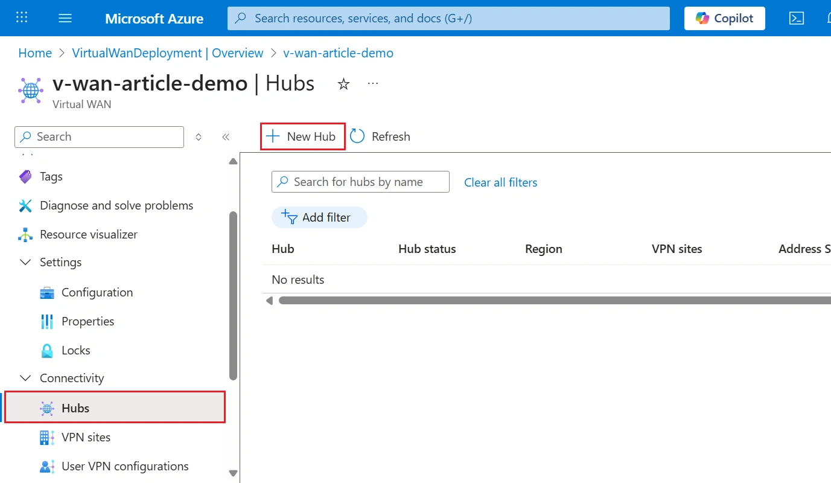Open Diagnose and solve problems

tap(115, 205)
